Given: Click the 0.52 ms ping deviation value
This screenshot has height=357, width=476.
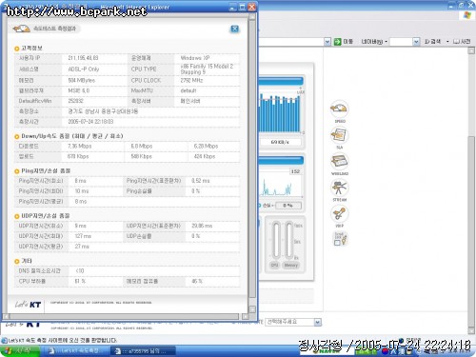Looking at the screenshot, I should tap(201, 181).
